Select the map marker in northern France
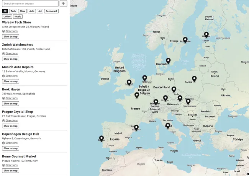The height and width of the screenshot is (176, 249). tap(137, 95)
